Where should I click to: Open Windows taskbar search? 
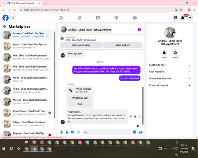coord(11,149)
